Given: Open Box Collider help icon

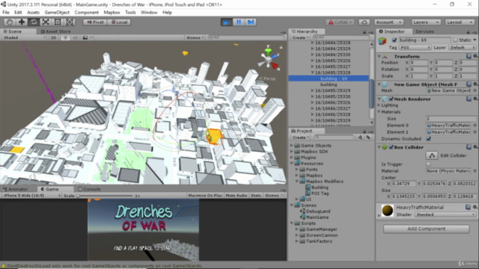Looking at the screenshot, I should (x=469, y=147).
